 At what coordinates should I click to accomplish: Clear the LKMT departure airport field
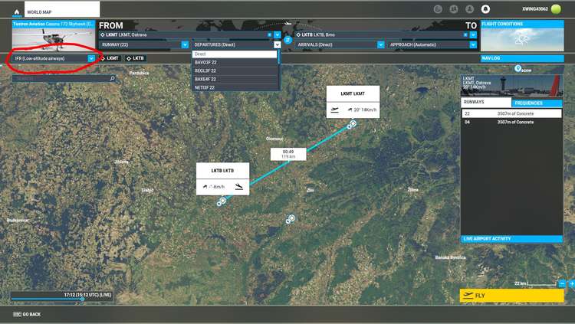(269, 34)
